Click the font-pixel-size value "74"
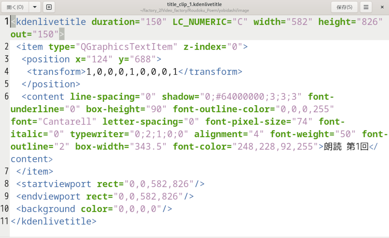389x238 pixels. 303,122
